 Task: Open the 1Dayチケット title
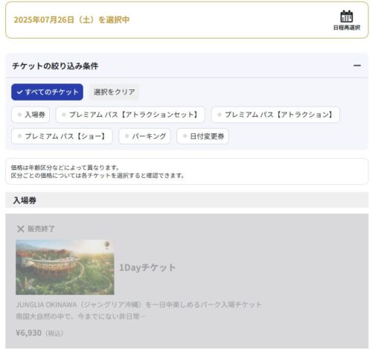pyautogui.click(x=147, y=267)
